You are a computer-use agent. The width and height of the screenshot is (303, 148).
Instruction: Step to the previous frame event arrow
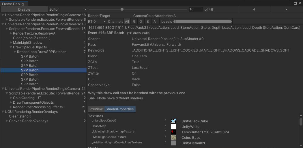click(254, 10)
